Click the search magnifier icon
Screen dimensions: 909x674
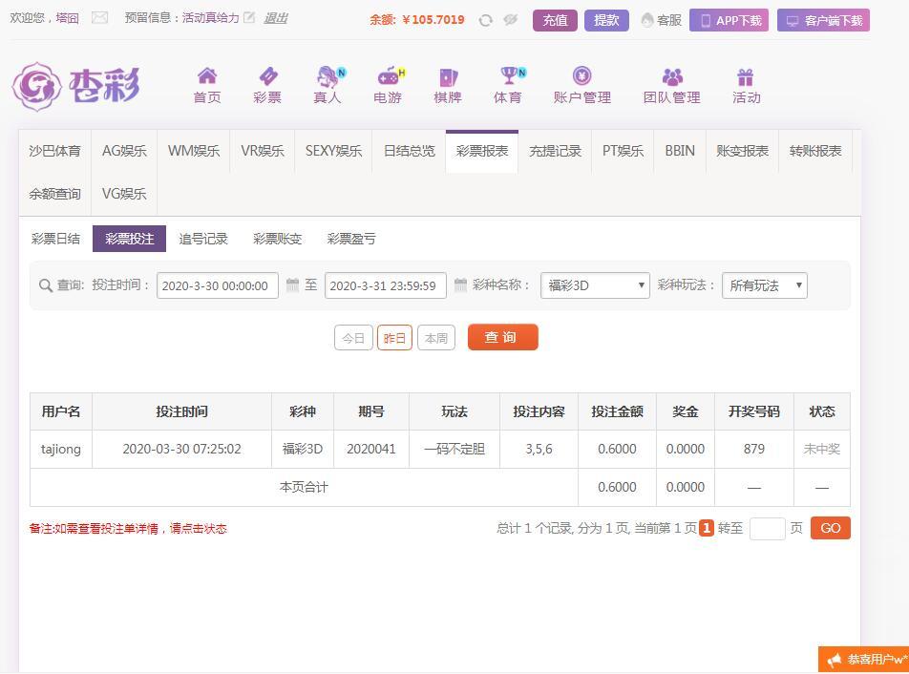pos(45,285)
